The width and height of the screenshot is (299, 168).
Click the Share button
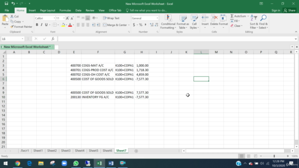(x=290, y=10)
